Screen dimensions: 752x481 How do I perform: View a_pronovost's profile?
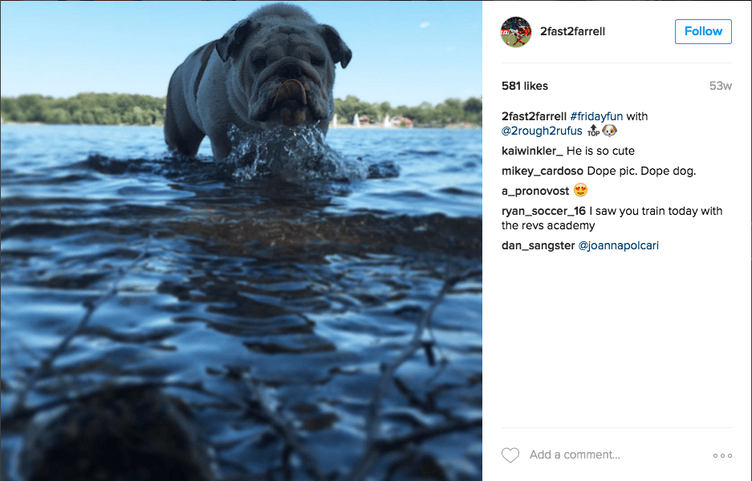(533, 190)
